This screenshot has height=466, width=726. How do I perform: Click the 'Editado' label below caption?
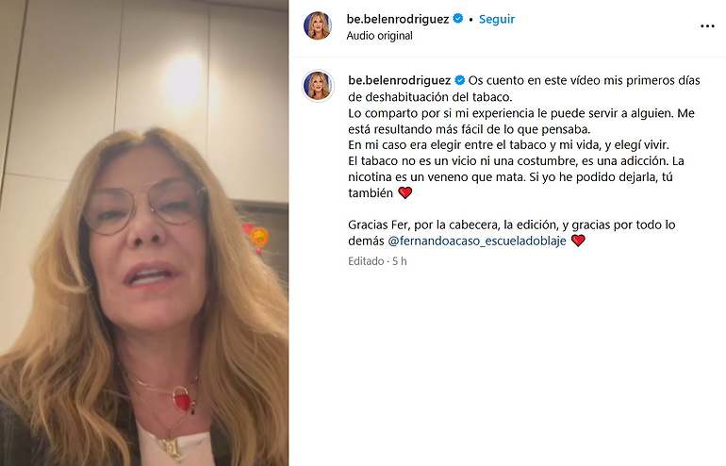click(366, 261)
